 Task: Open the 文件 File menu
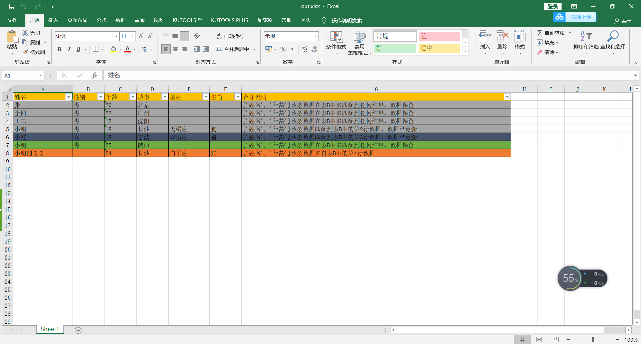pyautogui.click(x=12, y=20)
